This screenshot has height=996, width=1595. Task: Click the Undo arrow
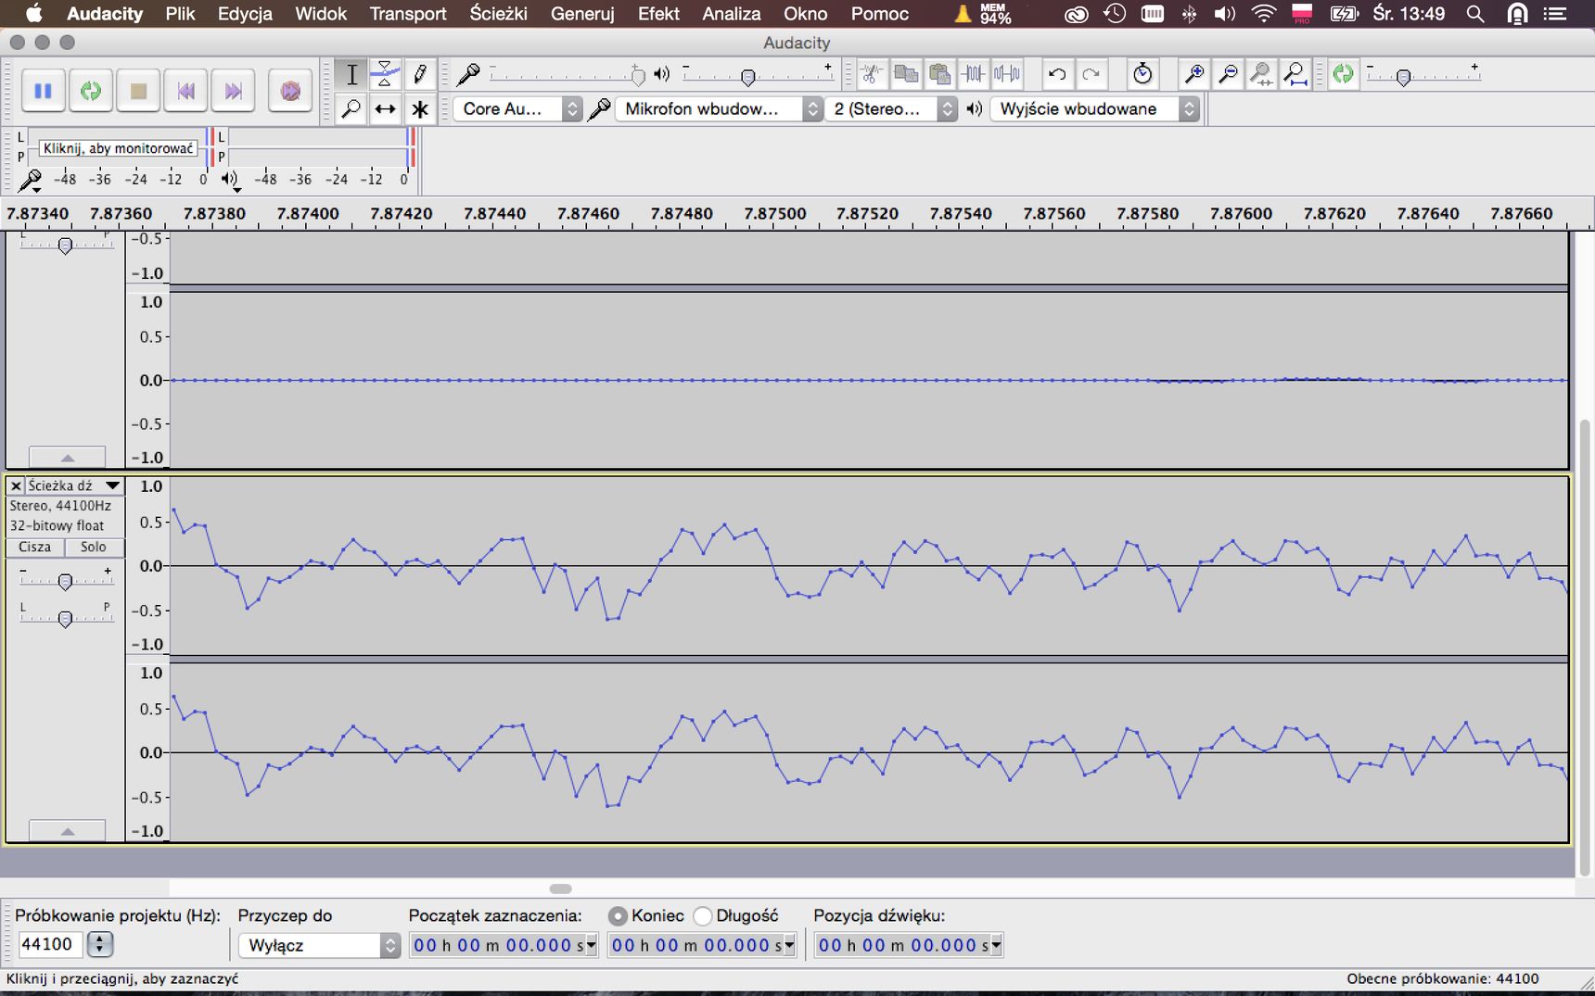[x=1057, y=74]
